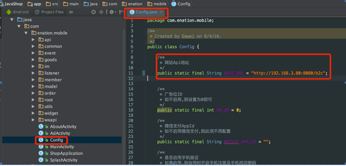Viewport: 346px width, 166px height.
Task: Click the project view switcher arrows icon
Action: 71,12
